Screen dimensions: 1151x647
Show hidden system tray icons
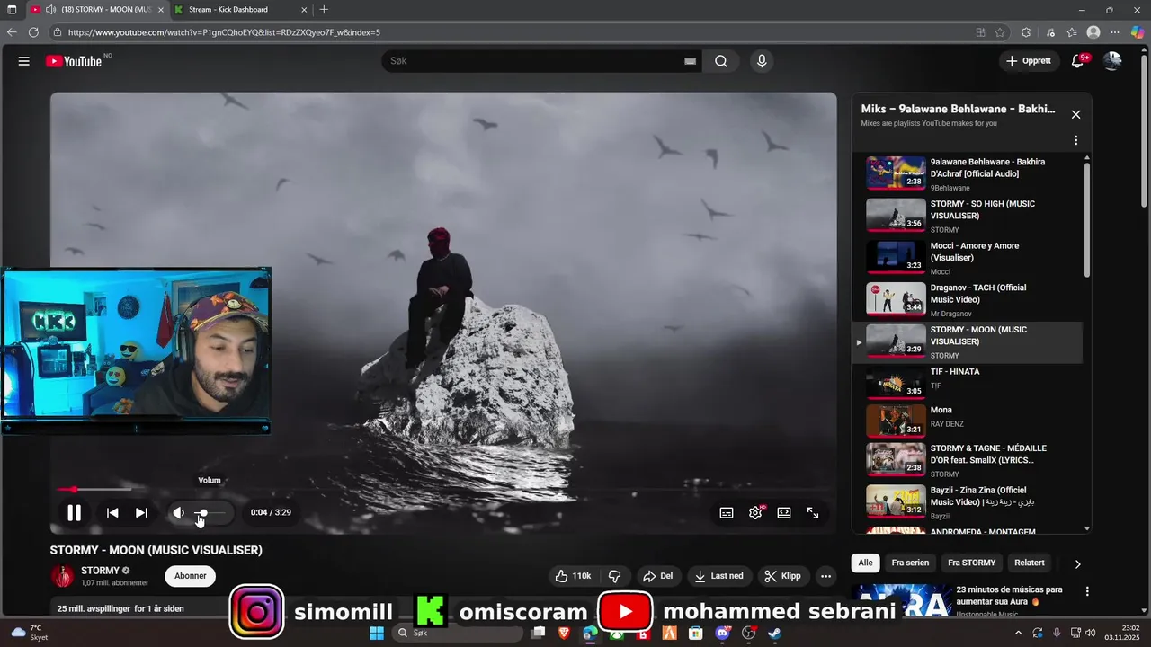click(1018, 633)
